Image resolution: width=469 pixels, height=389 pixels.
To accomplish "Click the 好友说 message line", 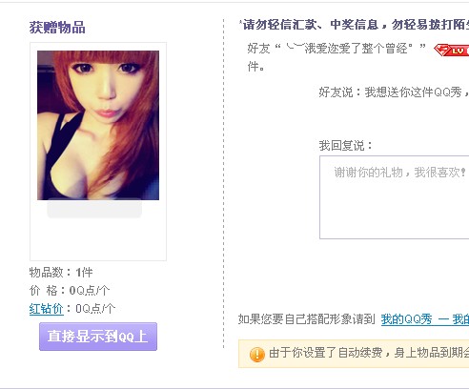I will point(394,92).
